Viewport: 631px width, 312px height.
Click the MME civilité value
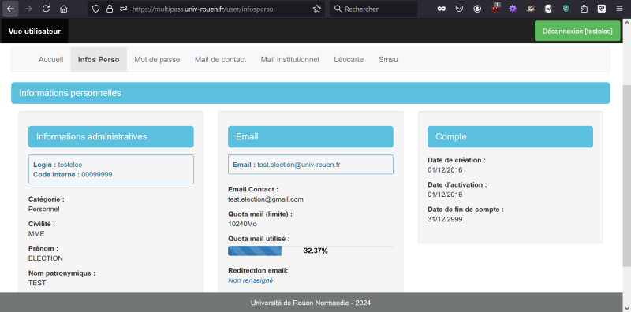[x=36, y=233]
